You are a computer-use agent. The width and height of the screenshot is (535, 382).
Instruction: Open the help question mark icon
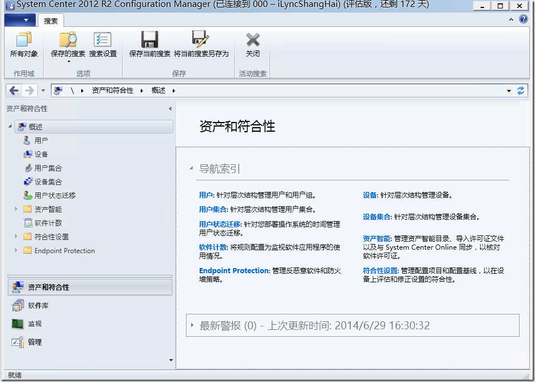pos(523,19)
